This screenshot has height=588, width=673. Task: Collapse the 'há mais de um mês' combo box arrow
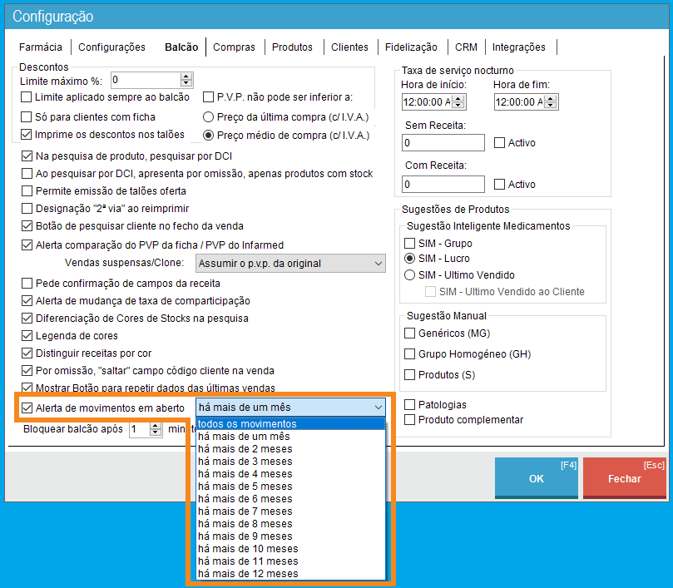379,408
